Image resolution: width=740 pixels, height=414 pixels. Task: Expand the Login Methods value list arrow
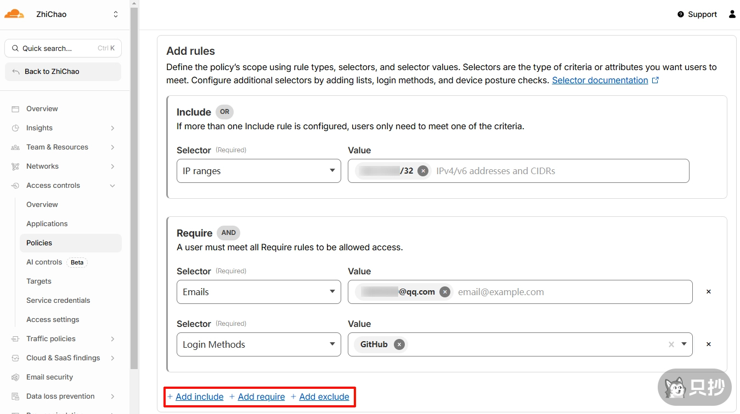point(684,344)
